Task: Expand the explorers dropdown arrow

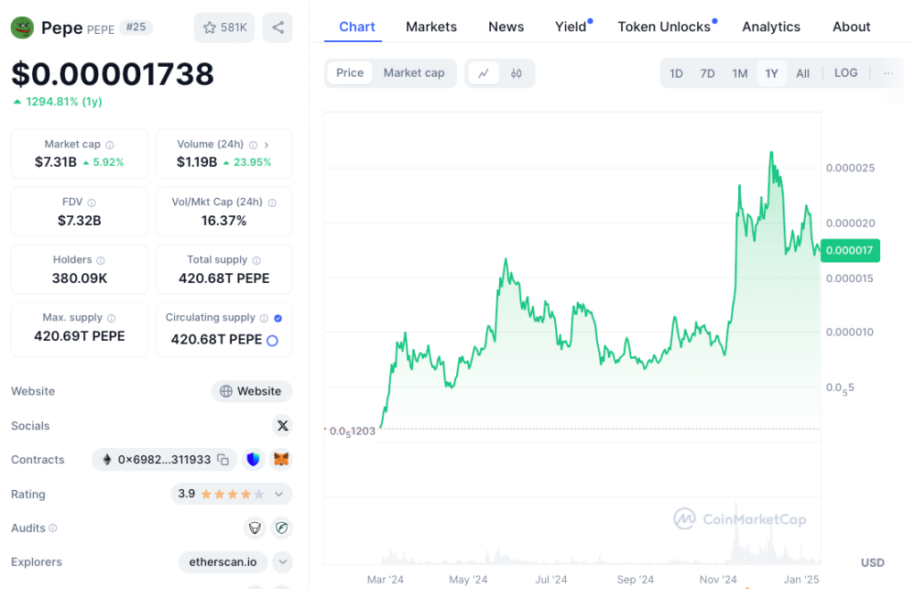Action: coord(282,562)
